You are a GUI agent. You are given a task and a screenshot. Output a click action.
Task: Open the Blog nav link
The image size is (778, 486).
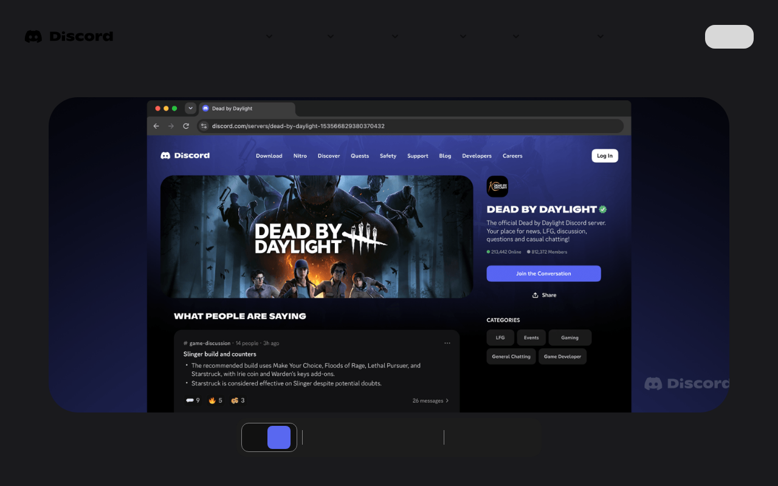pyautogui.click(x=446, y=156)
